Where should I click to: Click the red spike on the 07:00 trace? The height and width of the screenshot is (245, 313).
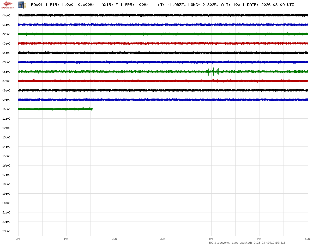(217, 81)
